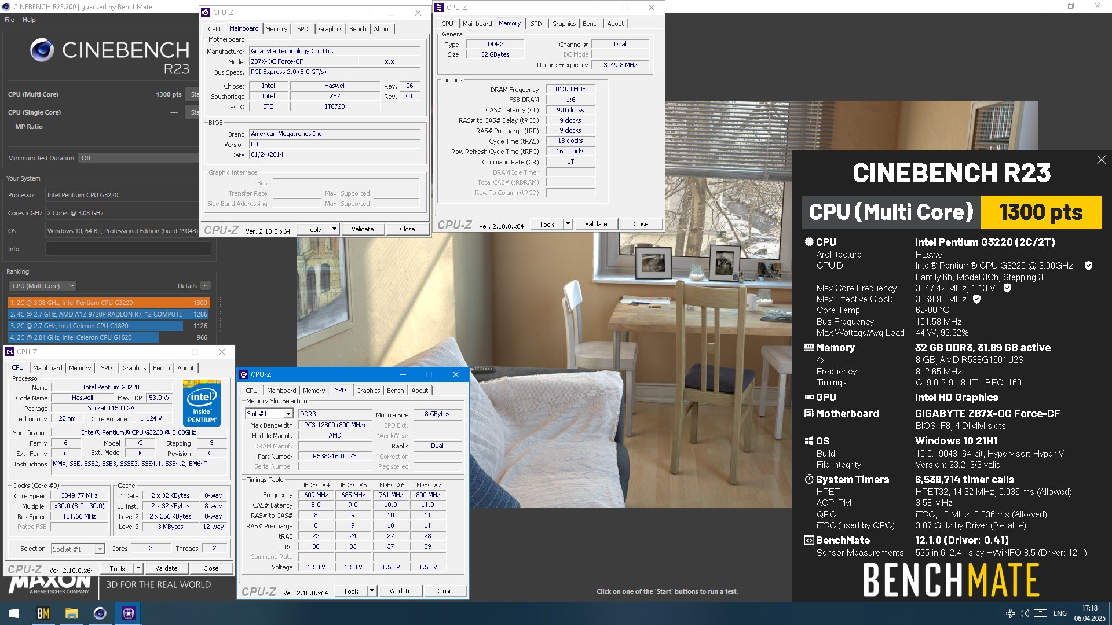Open About tab in CPU-Z CPU window
Viewport: 1112px width, 625px height.
[186, 368]
